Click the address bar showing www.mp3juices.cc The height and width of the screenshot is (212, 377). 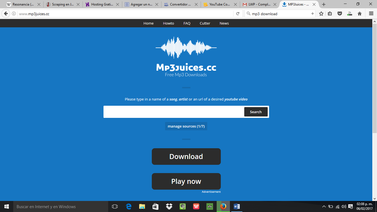[126, 14]
